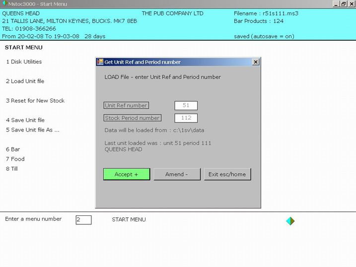Click the dialog title bar icon
The height and width of the screenshot is (267, 356).
click(x=100, y=62)
